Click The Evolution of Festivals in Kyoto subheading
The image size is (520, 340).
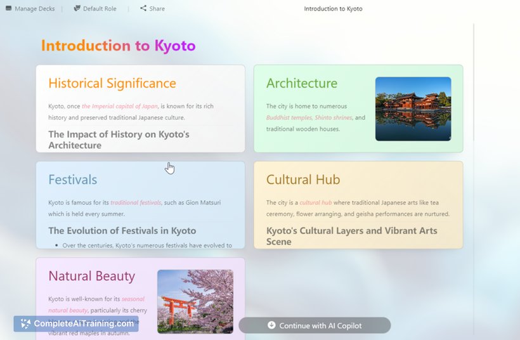coord(122,230)
